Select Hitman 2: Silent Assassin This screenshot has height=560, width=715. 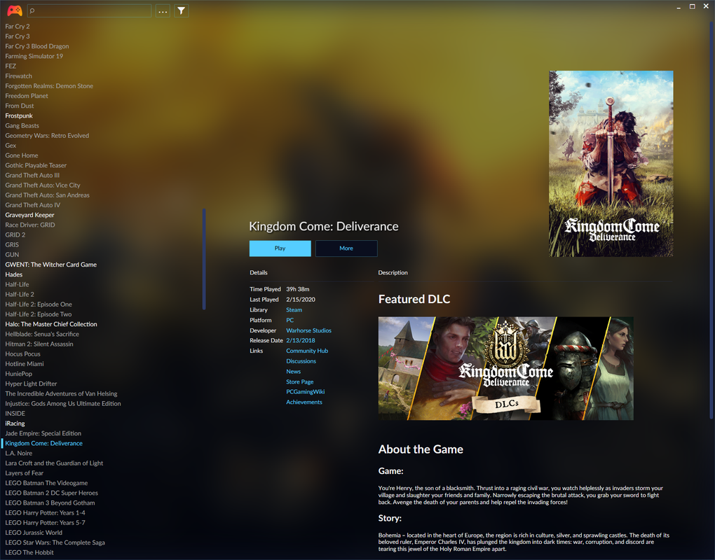[x=39, y=344]
